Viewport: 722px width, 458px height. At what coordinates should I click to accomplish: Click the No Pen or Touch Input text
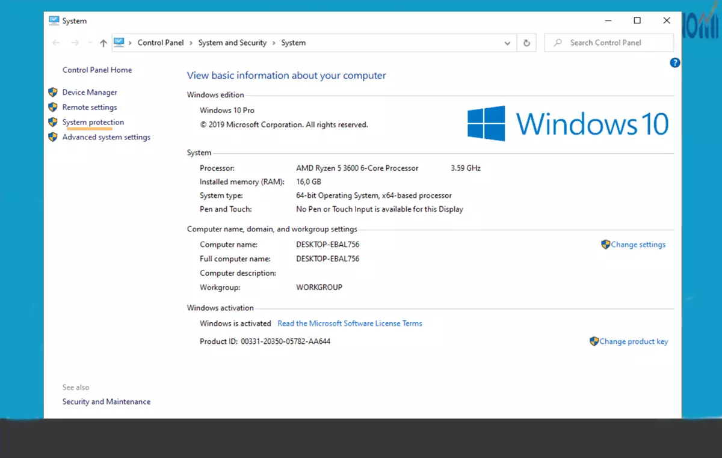pos(380,209)
